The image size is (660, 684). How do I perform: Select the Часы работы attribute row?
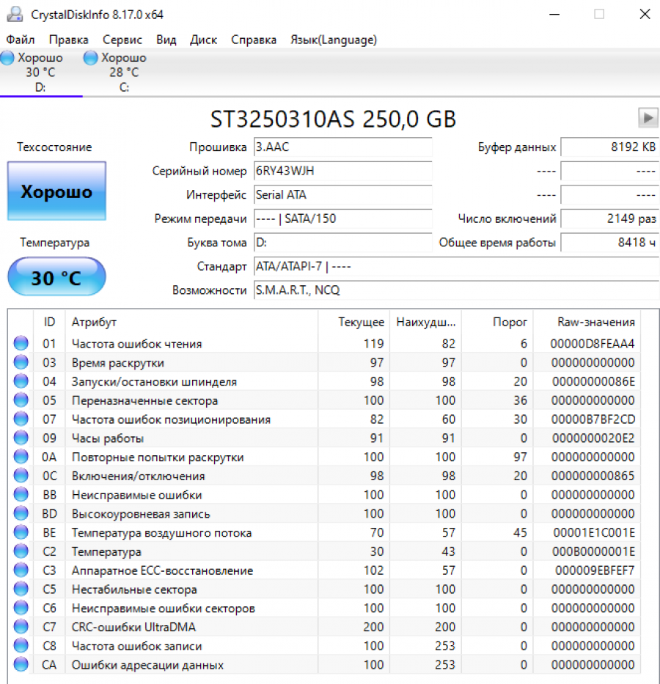(x=108, y=438)
